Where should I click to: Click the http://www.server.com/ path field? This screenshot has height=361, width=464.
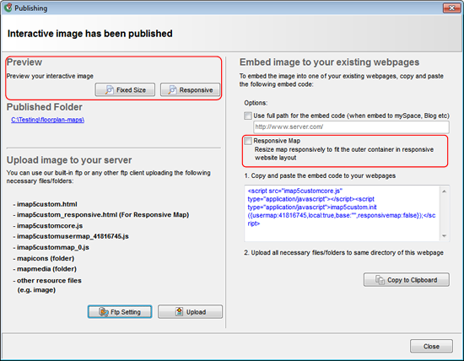pyautogui.click(x=351, y=127)
